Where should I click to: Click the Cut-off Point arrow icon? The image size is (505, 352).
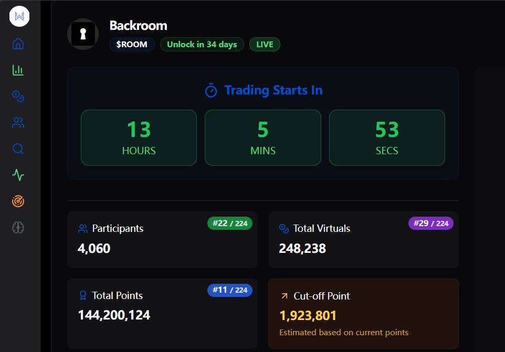(x=285, y=296)
